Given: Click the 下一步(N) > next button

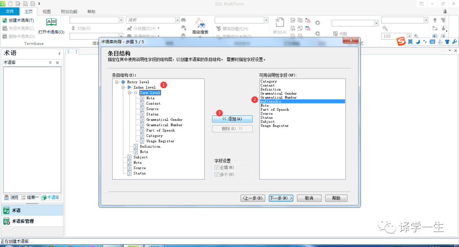Looking at the screenshot, I should coord(281,198).
